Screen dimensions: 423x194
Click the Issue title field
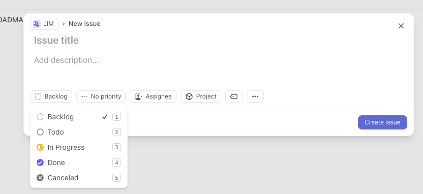(x=219, y=40)
